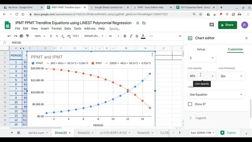Open the text color picker
The image size is (252, 142).
click(x=143, y=36)
